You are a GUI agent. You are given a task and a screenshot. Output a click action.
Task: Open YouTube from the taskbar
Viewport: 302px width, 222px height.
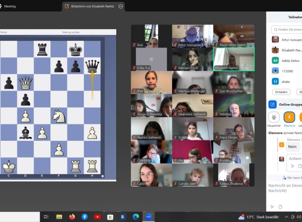coord(97,217)
